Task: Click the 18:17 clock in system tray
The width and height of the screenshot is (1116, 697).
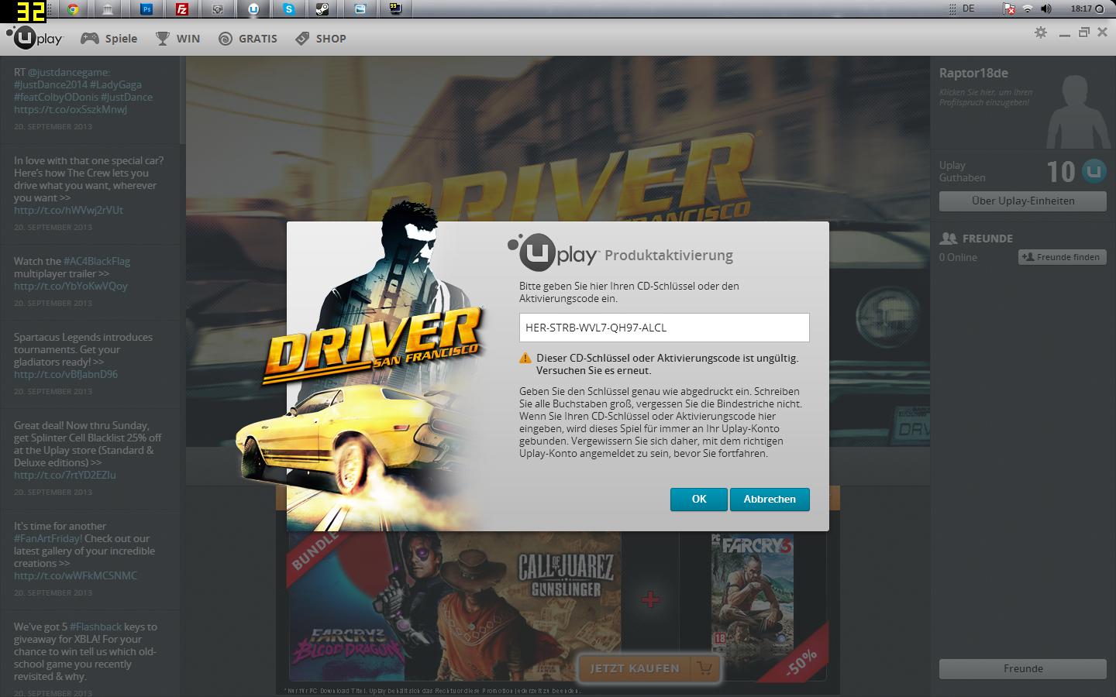Action: click(x=1081, y=9)
